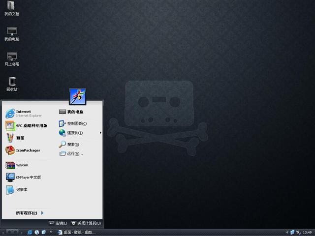Open 记事本 notepad from Start menu
The width and height of the screenshot is (315, 236).
[x=16, y=190]
